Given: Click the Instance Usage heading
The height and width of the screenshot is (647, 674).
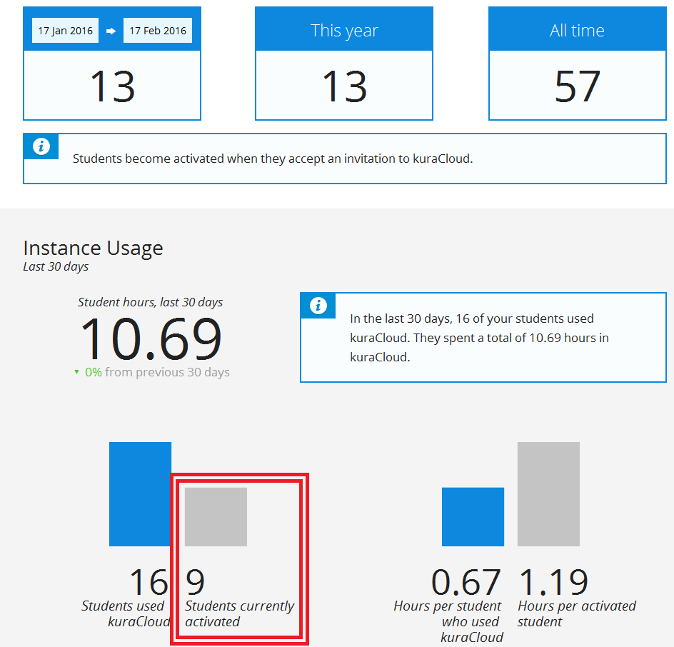Looking at the screenshot, I should (93, 248).
